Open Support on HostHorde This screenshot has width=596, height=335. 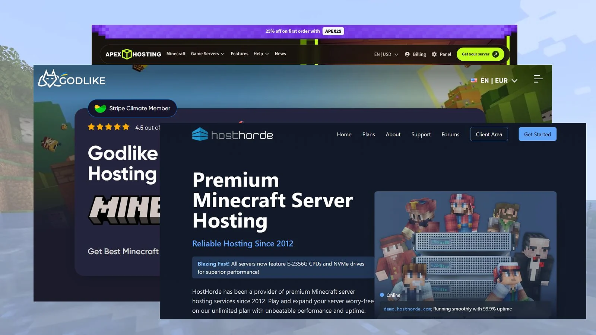[421, 134]
